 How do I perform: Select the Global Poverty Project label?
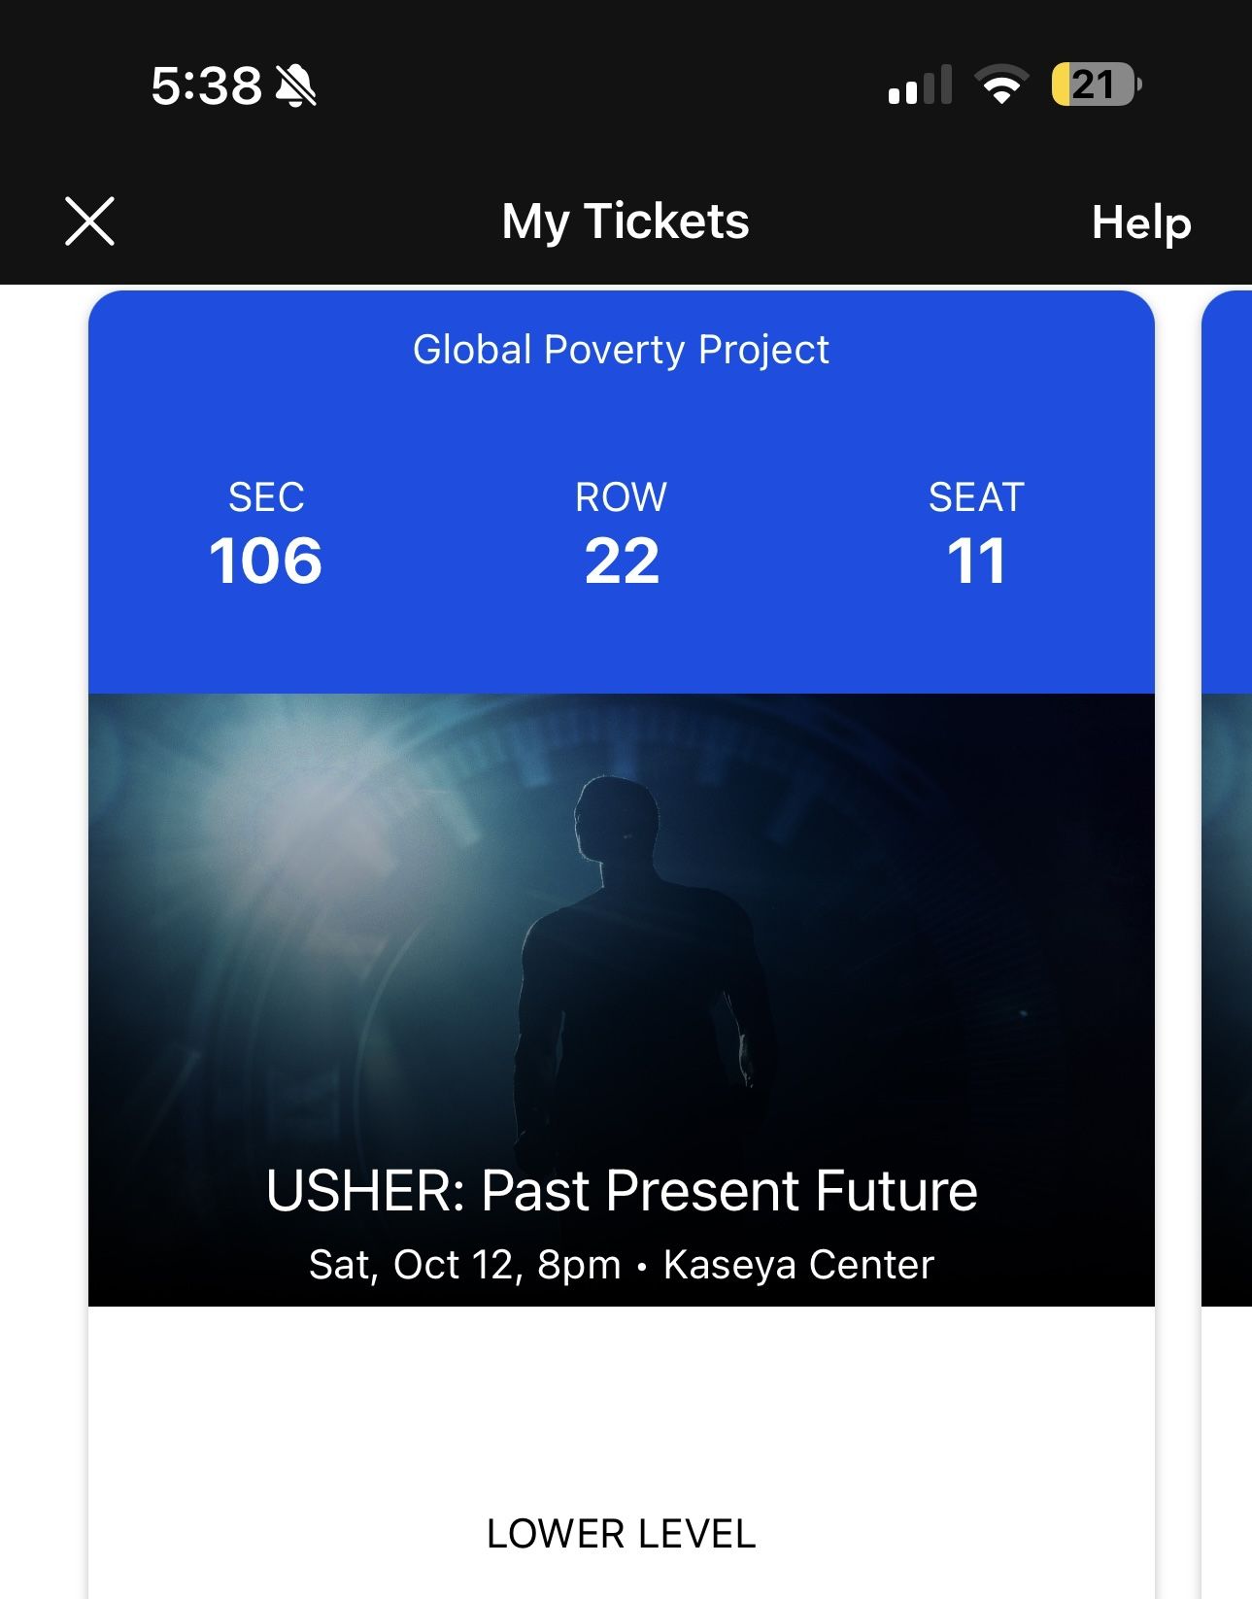pos(621,350)
